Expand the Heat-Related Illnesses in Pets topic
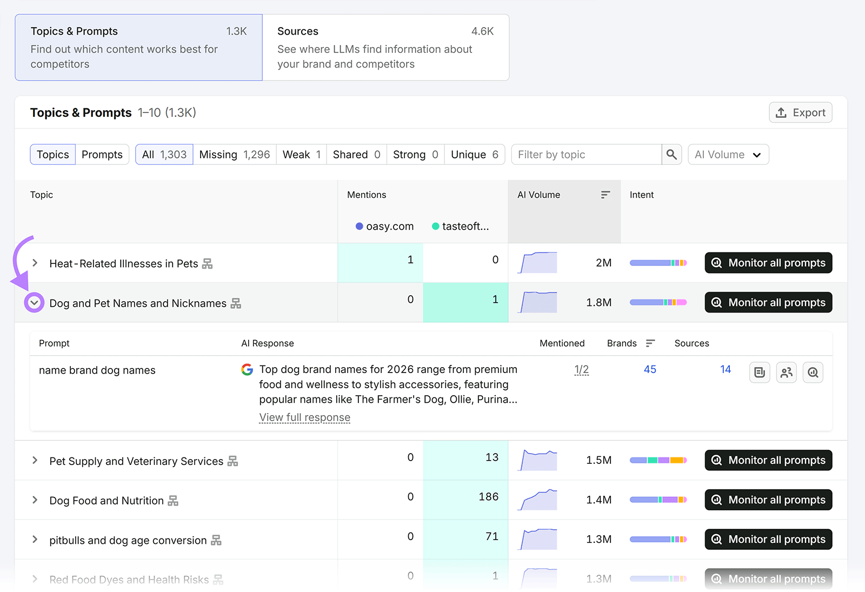Viewport: 865px width, 592px height. coord(35,263)
